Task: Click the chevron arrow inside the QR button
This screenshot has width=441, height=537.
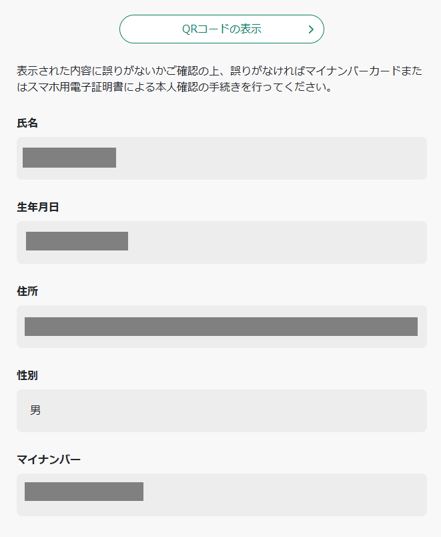Action: click(x=310, y=29)
